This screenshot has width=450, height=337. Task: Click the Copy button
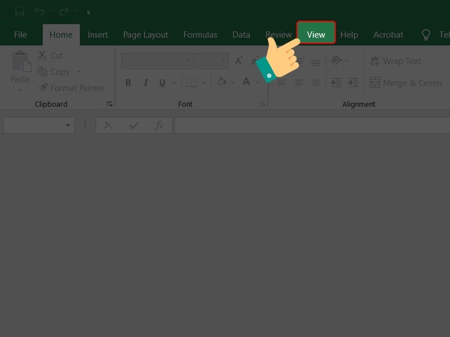click(x=54, y=72)
